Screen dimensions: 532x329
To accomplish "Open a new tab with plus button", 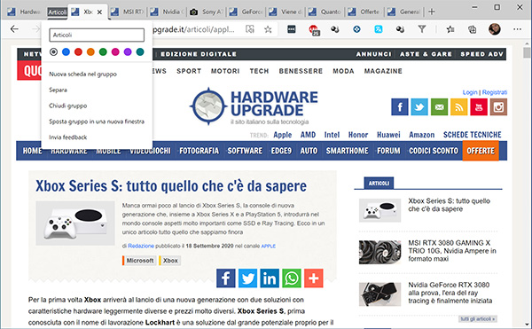I will click(432, 12).
